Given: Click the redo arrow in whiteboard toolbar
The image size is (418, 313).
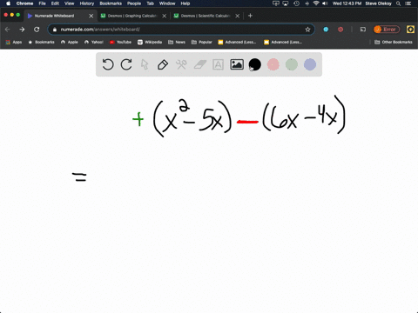Looking at the screenshot, I should point(126,64).
